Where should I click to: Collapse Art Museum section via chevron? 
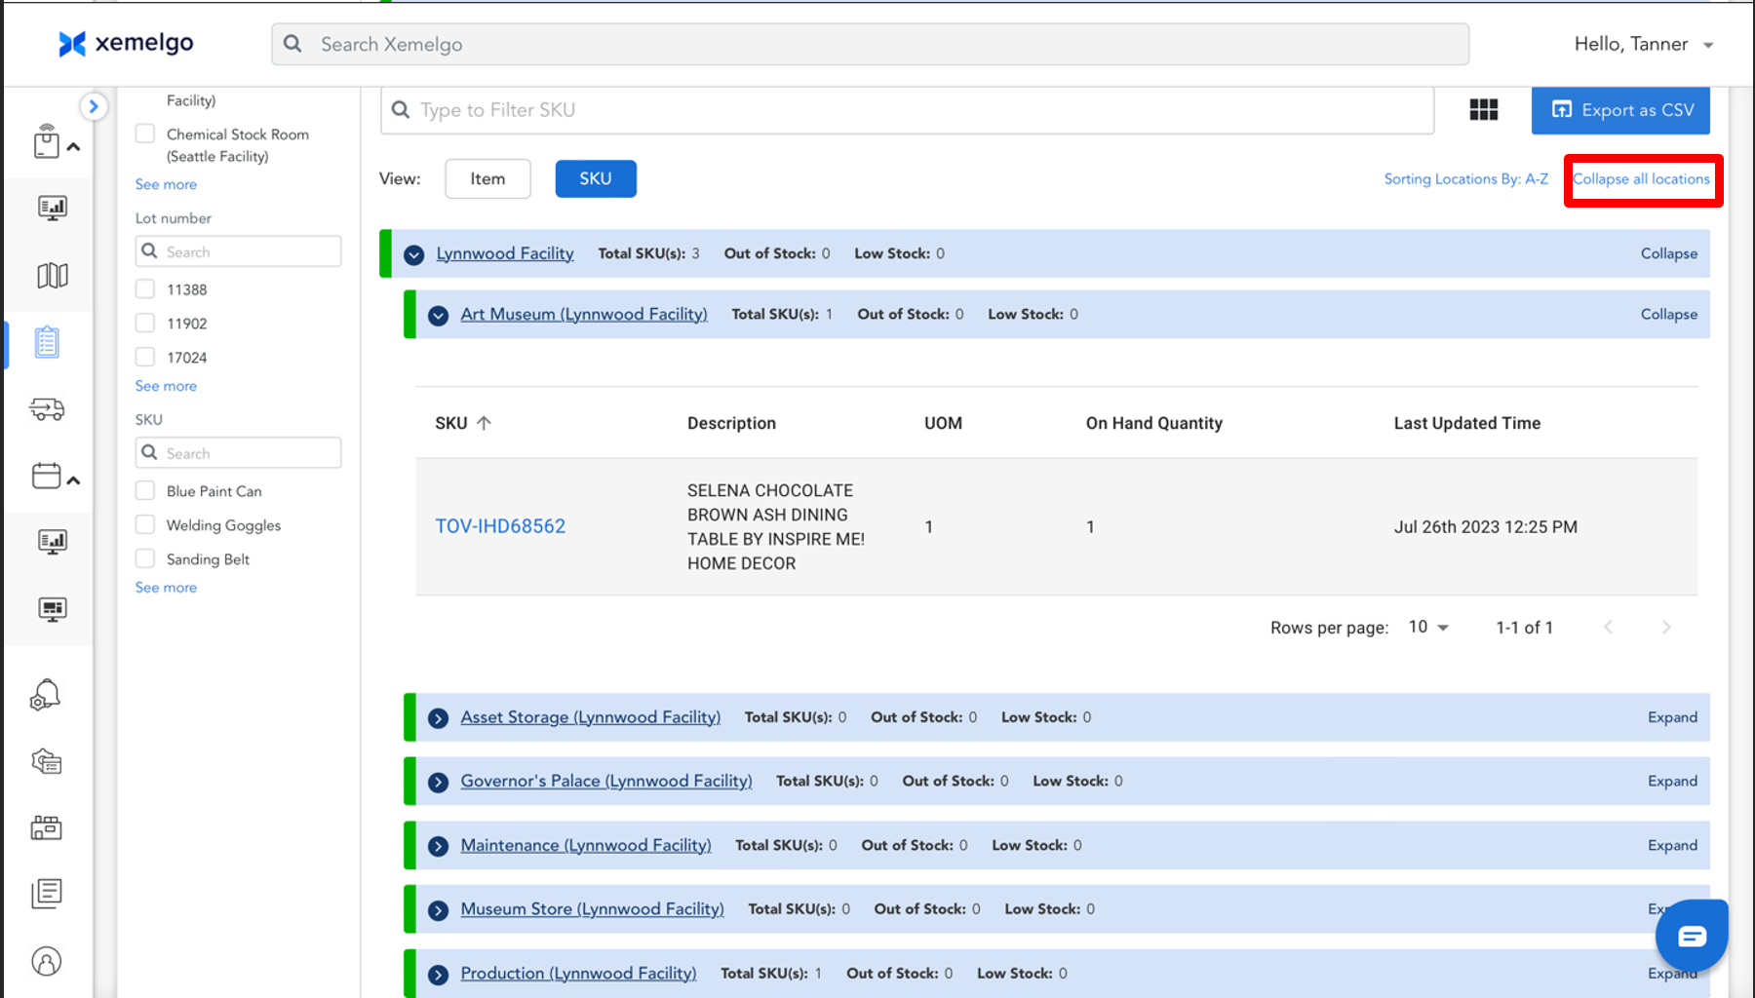[x=439, y=315]
